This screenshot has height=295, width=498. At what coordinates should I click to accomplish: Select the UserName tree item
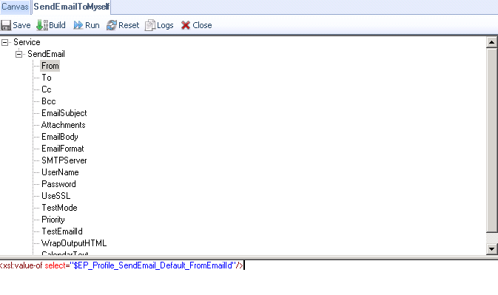pos(60,172)
